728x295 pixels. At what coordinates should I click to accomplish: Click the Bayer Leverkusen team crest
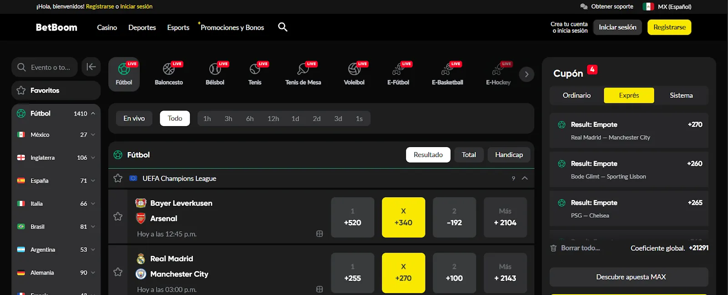141,203
